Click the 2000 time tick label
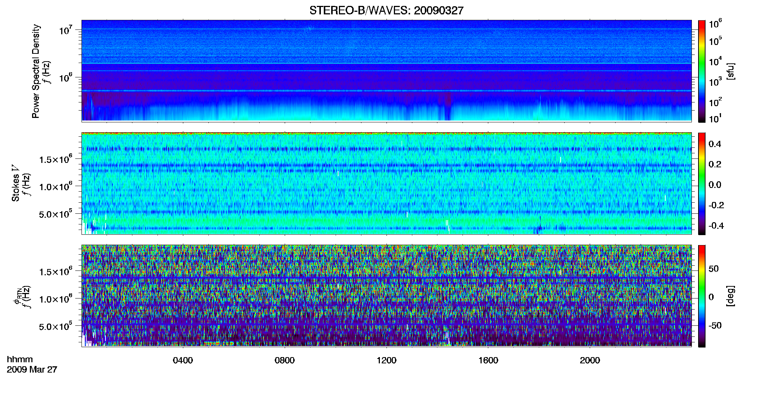The height and width of the screenshot is (398, 773). coord(590,360)
